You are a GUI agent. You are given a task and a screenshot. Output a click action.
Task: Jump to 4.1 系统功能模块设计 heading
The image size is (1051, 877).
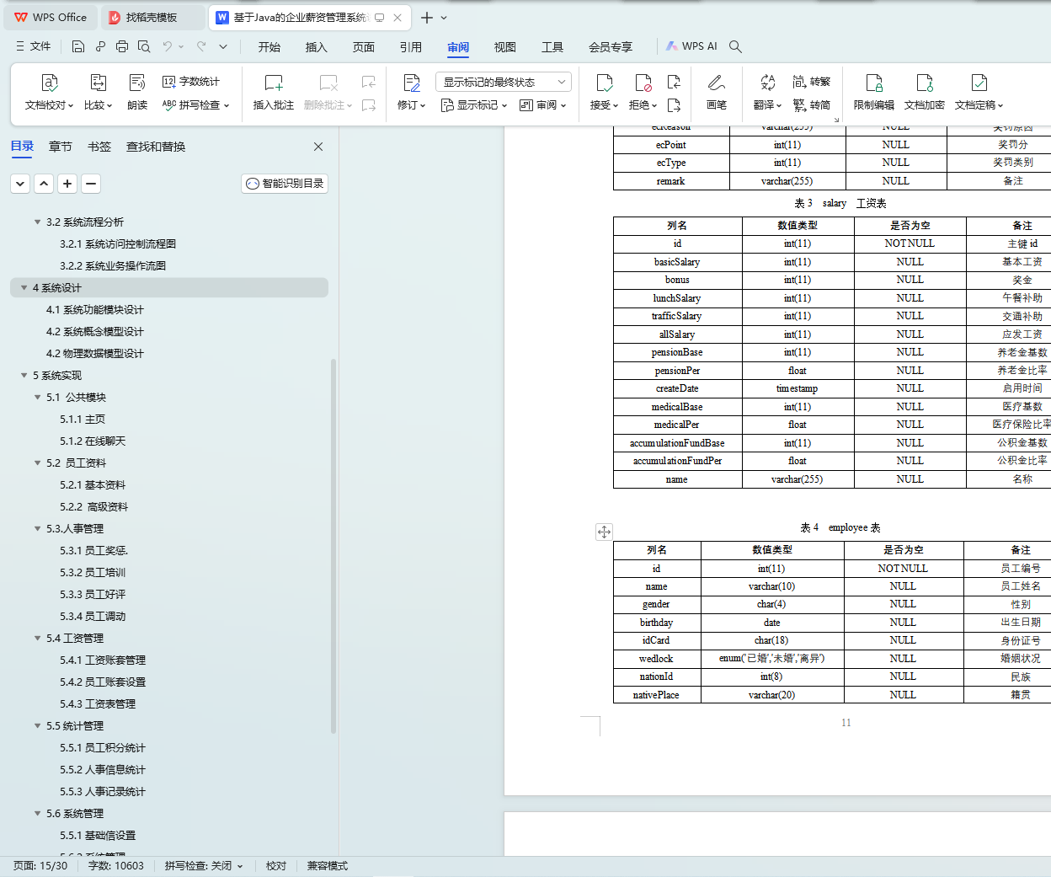tap(95, 310)
